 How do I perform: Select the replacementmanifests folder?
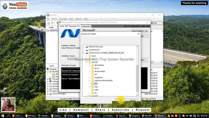[x=104, y=81]
